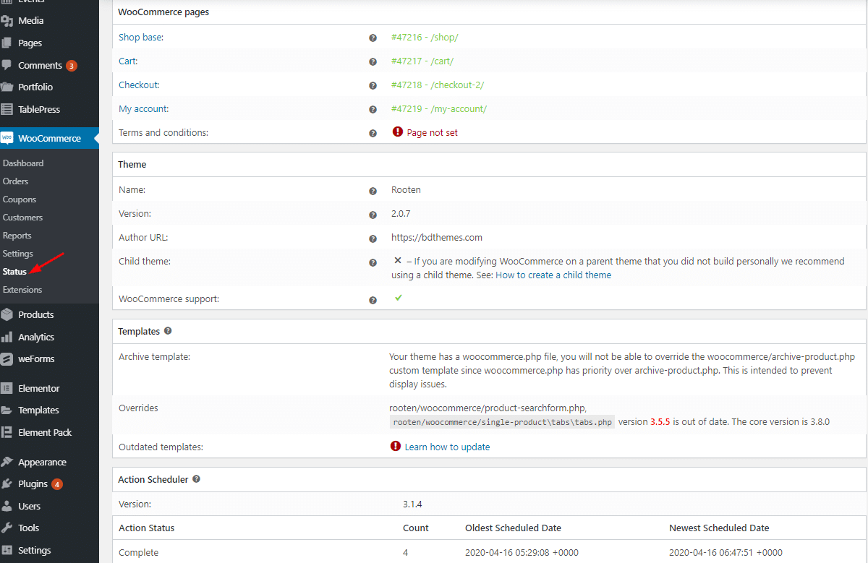
Task: Click the weForms sidebar icon
Action: coord(7,358)
